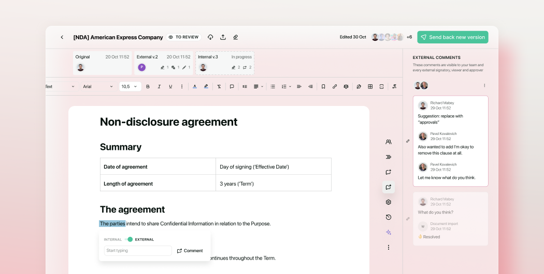Increase paragraph indent
The image size is (544, 274).
299,87
